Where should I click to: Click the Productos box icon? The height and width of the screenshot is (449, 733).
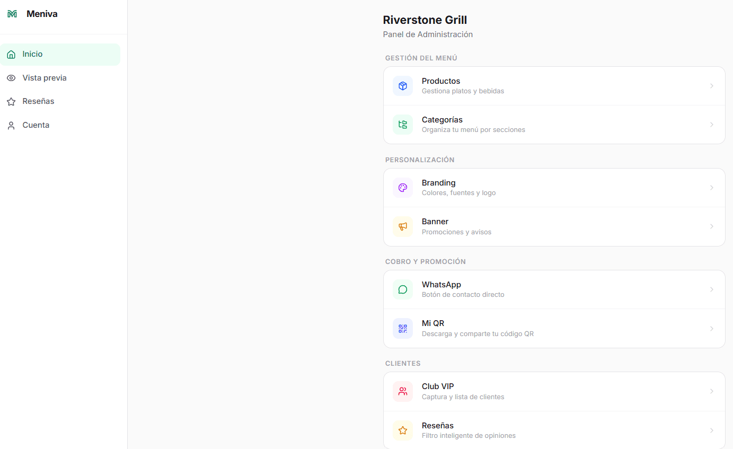(403, 86)
